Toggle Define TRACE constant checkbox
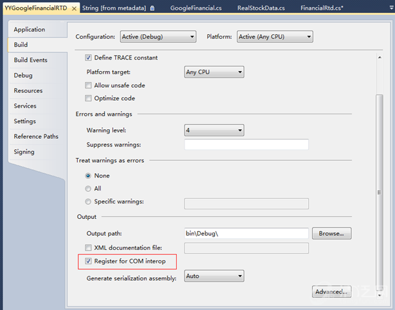395x310 pixels. [88, 57]
